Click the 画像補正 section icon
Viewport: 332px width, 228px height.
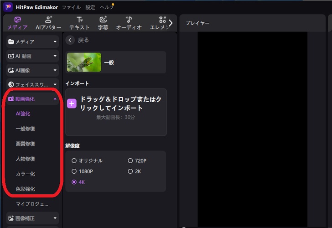[x=11, y=218]
